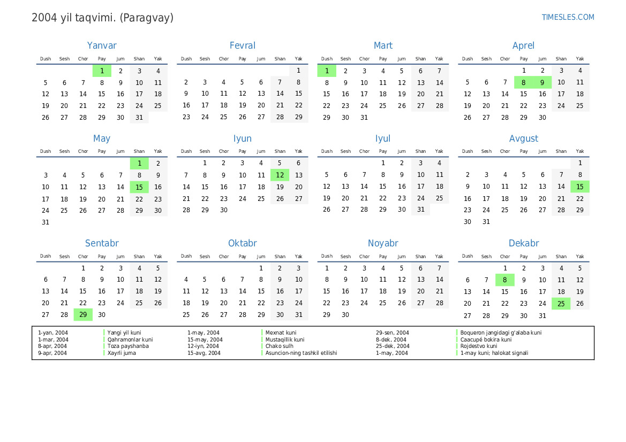Click the Dekabr month heading
The width and height of the screenshot is (626, 442).
(523, 244)
